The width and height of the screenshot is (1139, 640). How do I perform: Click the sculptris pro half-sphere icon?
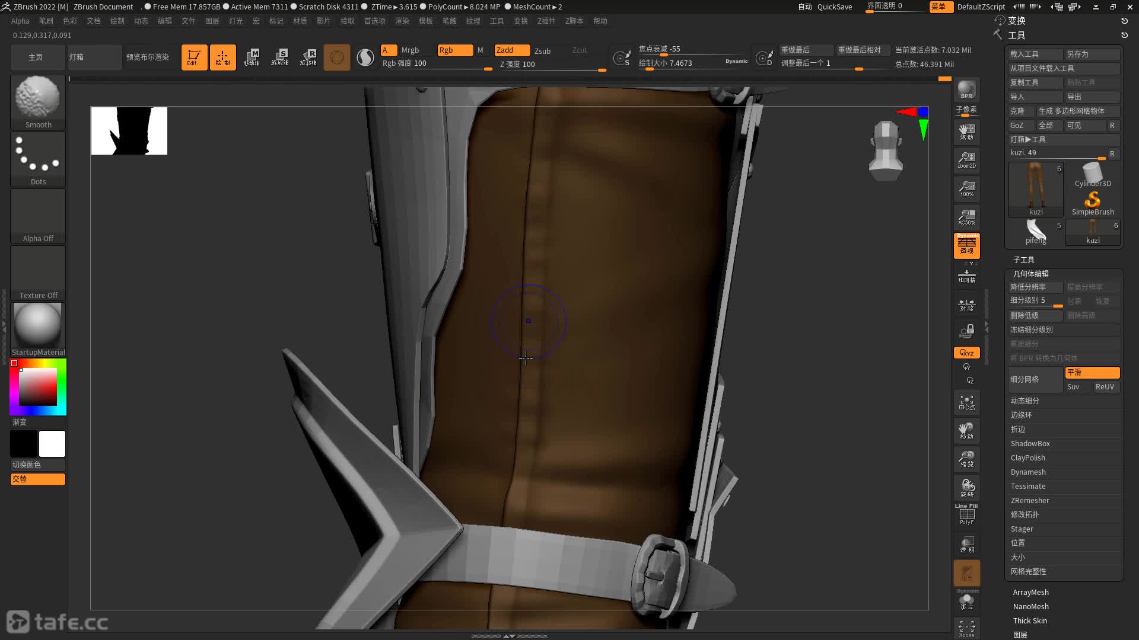tap(365, 57)
